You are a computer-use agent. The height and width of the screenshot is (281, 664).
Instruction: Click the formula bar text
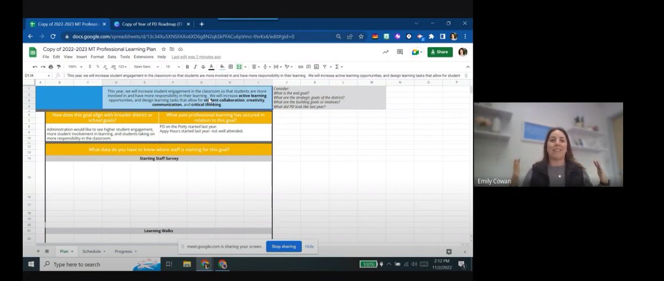[263, 75]
